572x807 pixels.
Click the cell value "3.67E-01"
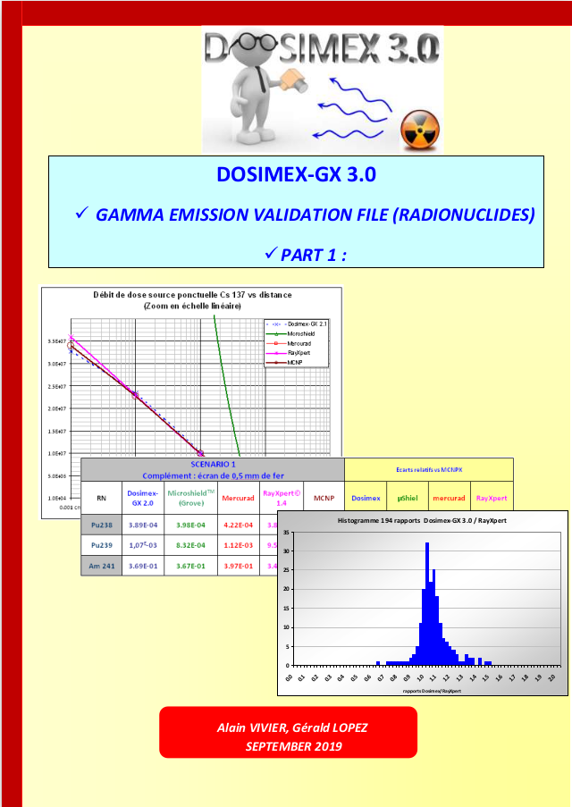[190, 566]
